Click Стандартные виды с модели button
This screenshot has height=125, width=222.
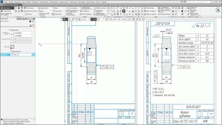tap(164, 8)
